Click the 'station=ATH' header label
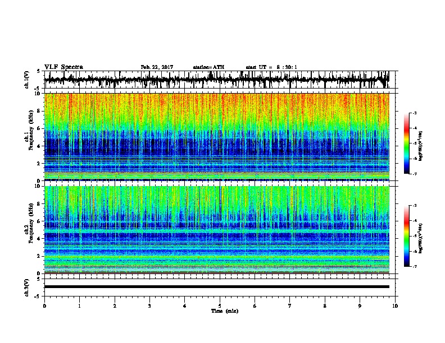Image resolution: width=445 pixels, height=343 pixels. [208, 67]
